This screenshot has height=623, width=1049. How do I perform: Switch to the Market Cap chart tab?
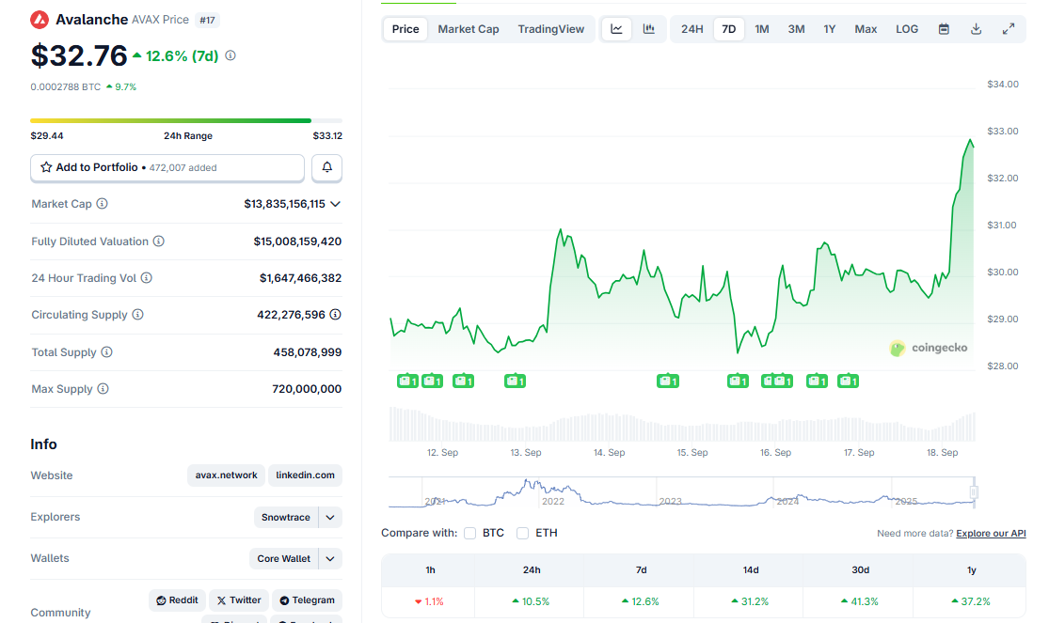click(x=469, y=29)
